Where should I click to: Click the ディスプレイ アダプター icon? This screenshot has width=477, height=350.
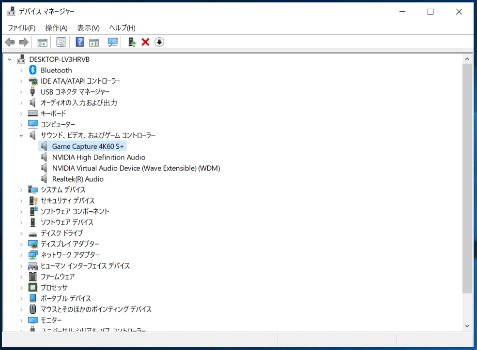tap(32, 244)
